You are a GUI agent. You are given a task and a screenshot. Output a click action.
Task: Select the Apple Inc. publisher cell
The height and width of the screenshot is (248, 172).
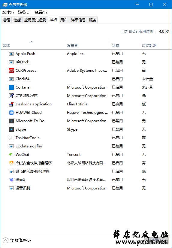pos(76,54)
